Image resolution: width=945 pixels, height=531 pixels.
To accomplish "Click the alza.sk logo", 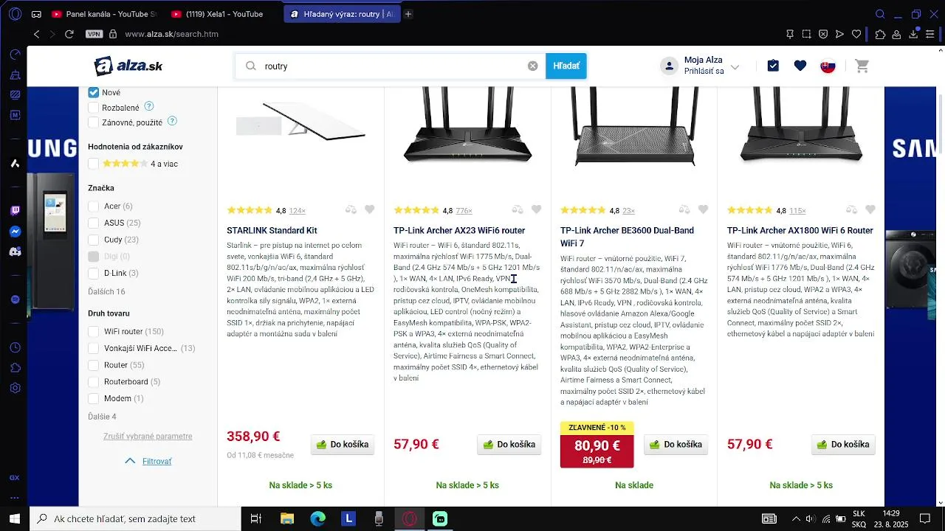I will pos(128,66).
